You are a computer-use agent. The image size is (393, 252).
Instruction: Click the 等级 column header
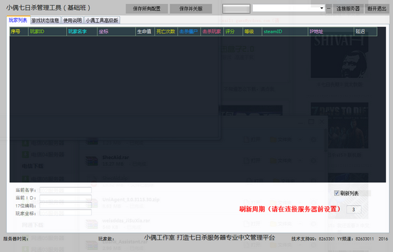[x=252, y=31]
